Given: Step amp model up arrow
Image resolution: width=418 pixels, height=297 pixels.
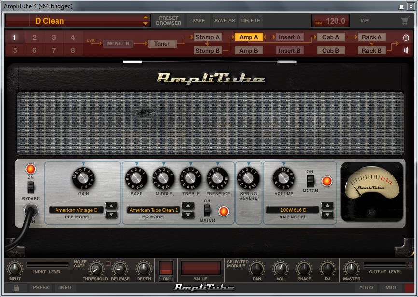Looking at the screenshot, I should [327, 206].
